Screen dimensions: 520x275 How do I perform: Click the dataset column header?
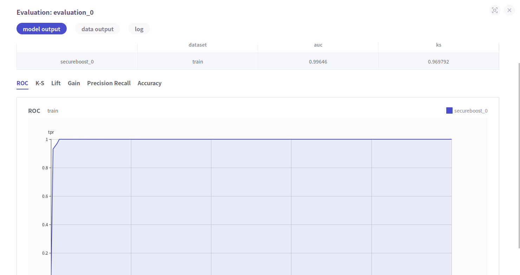pos(198,45)
